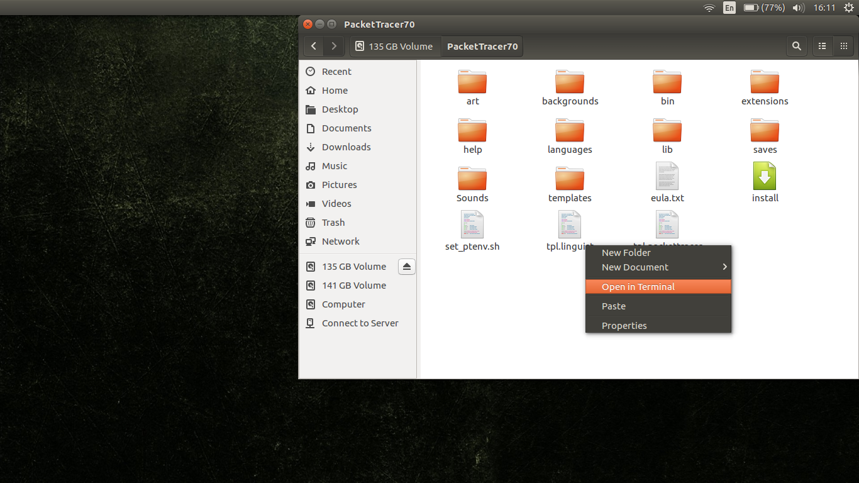Eject the 135 GB Volume
Screen dimensions: 859x483
click(x=406, y=267)
